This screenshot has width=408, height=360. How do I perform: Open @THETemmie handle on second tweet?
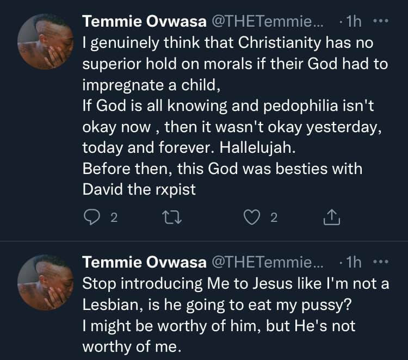click(267, 263)
